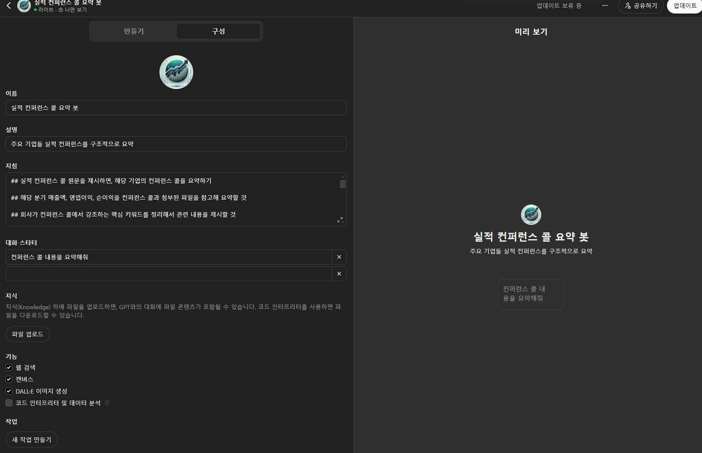Image resolution: width=702 pixels, height=453 pixels.
Task: Focus the empty conversation starter field
Action: (169, 274)
